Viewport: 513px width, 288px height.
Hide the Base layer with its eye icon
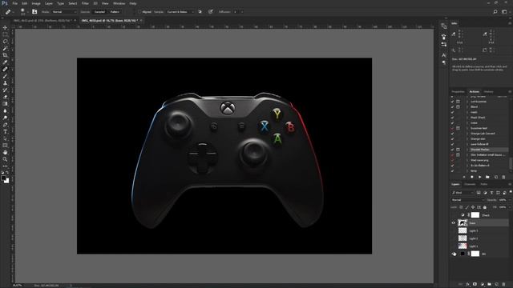coord(454,223)
